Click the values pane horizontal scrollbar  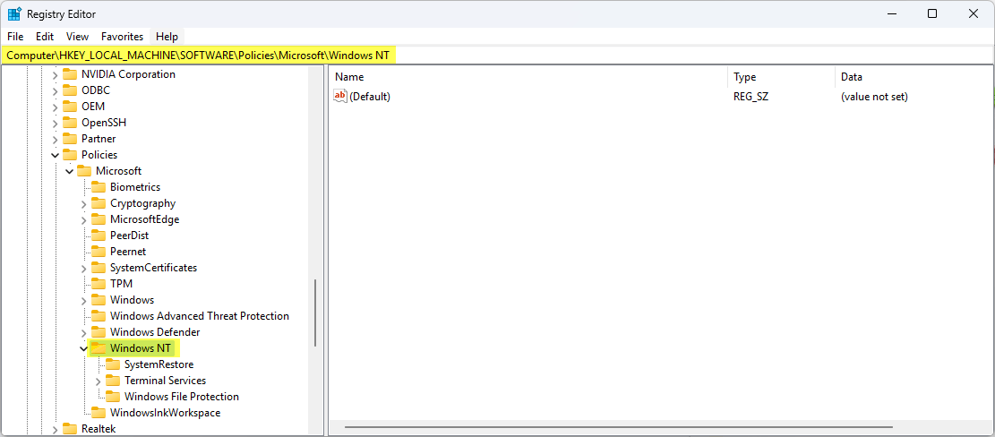coord(620,427)
